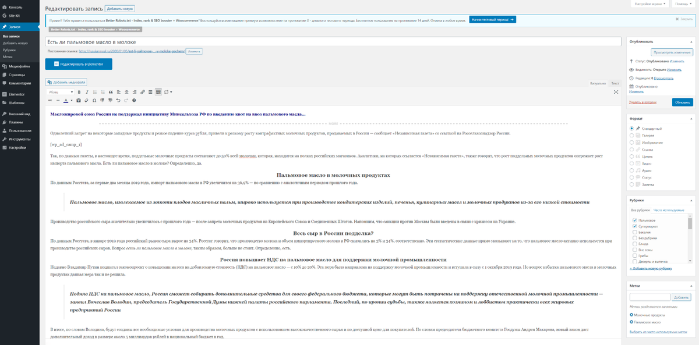
Task: Check the Бакалея category checkbox
Action: tap(633, 232)
